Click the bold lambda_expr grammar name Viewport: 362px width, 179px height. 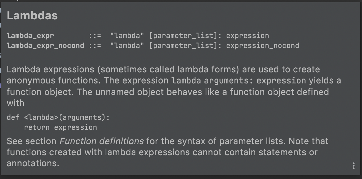tap(30, 36)
